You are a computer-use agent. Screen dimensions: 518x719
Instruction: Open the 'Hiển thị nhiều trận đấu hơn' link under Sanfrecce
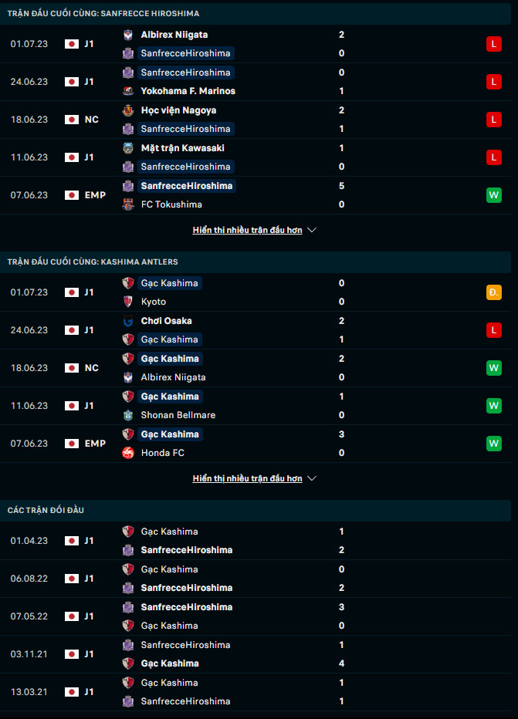pyautogui.click(x=247, y=230)
